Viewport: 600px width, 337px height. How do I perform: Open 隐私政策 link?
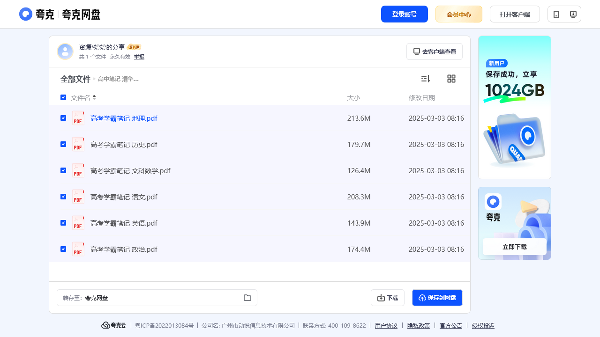[419, 326]
